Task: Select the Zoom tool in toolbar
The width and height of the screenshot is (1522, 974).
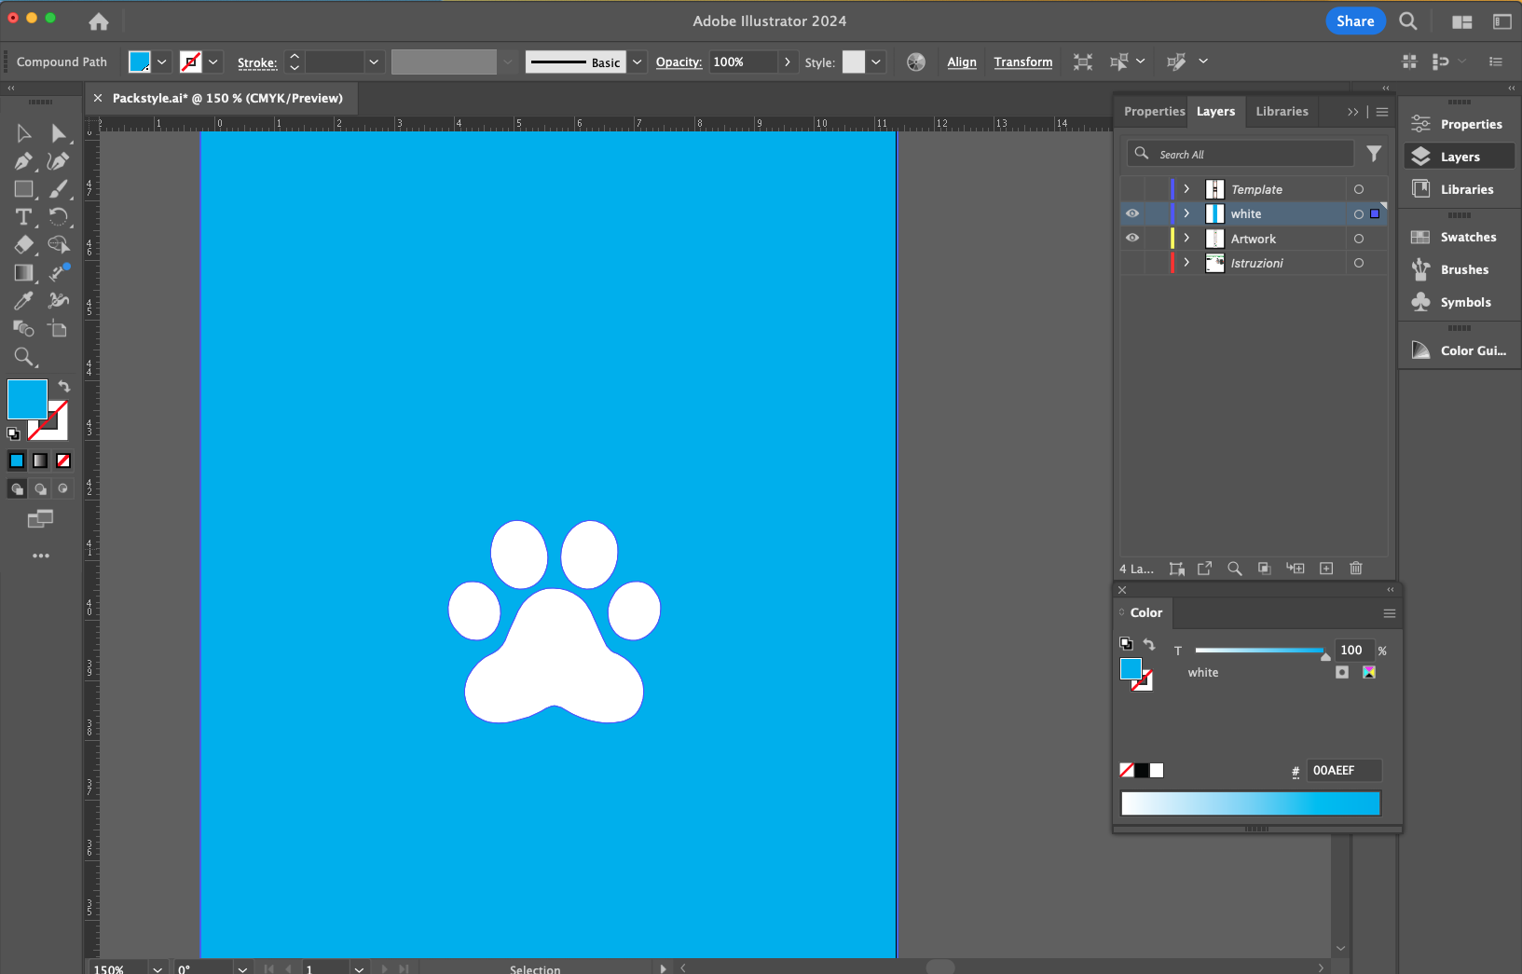Action: (x=23, y=357)
